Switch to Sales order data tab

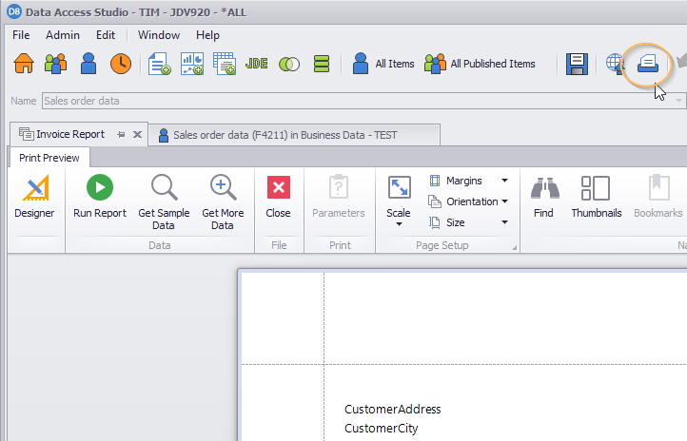284,135
